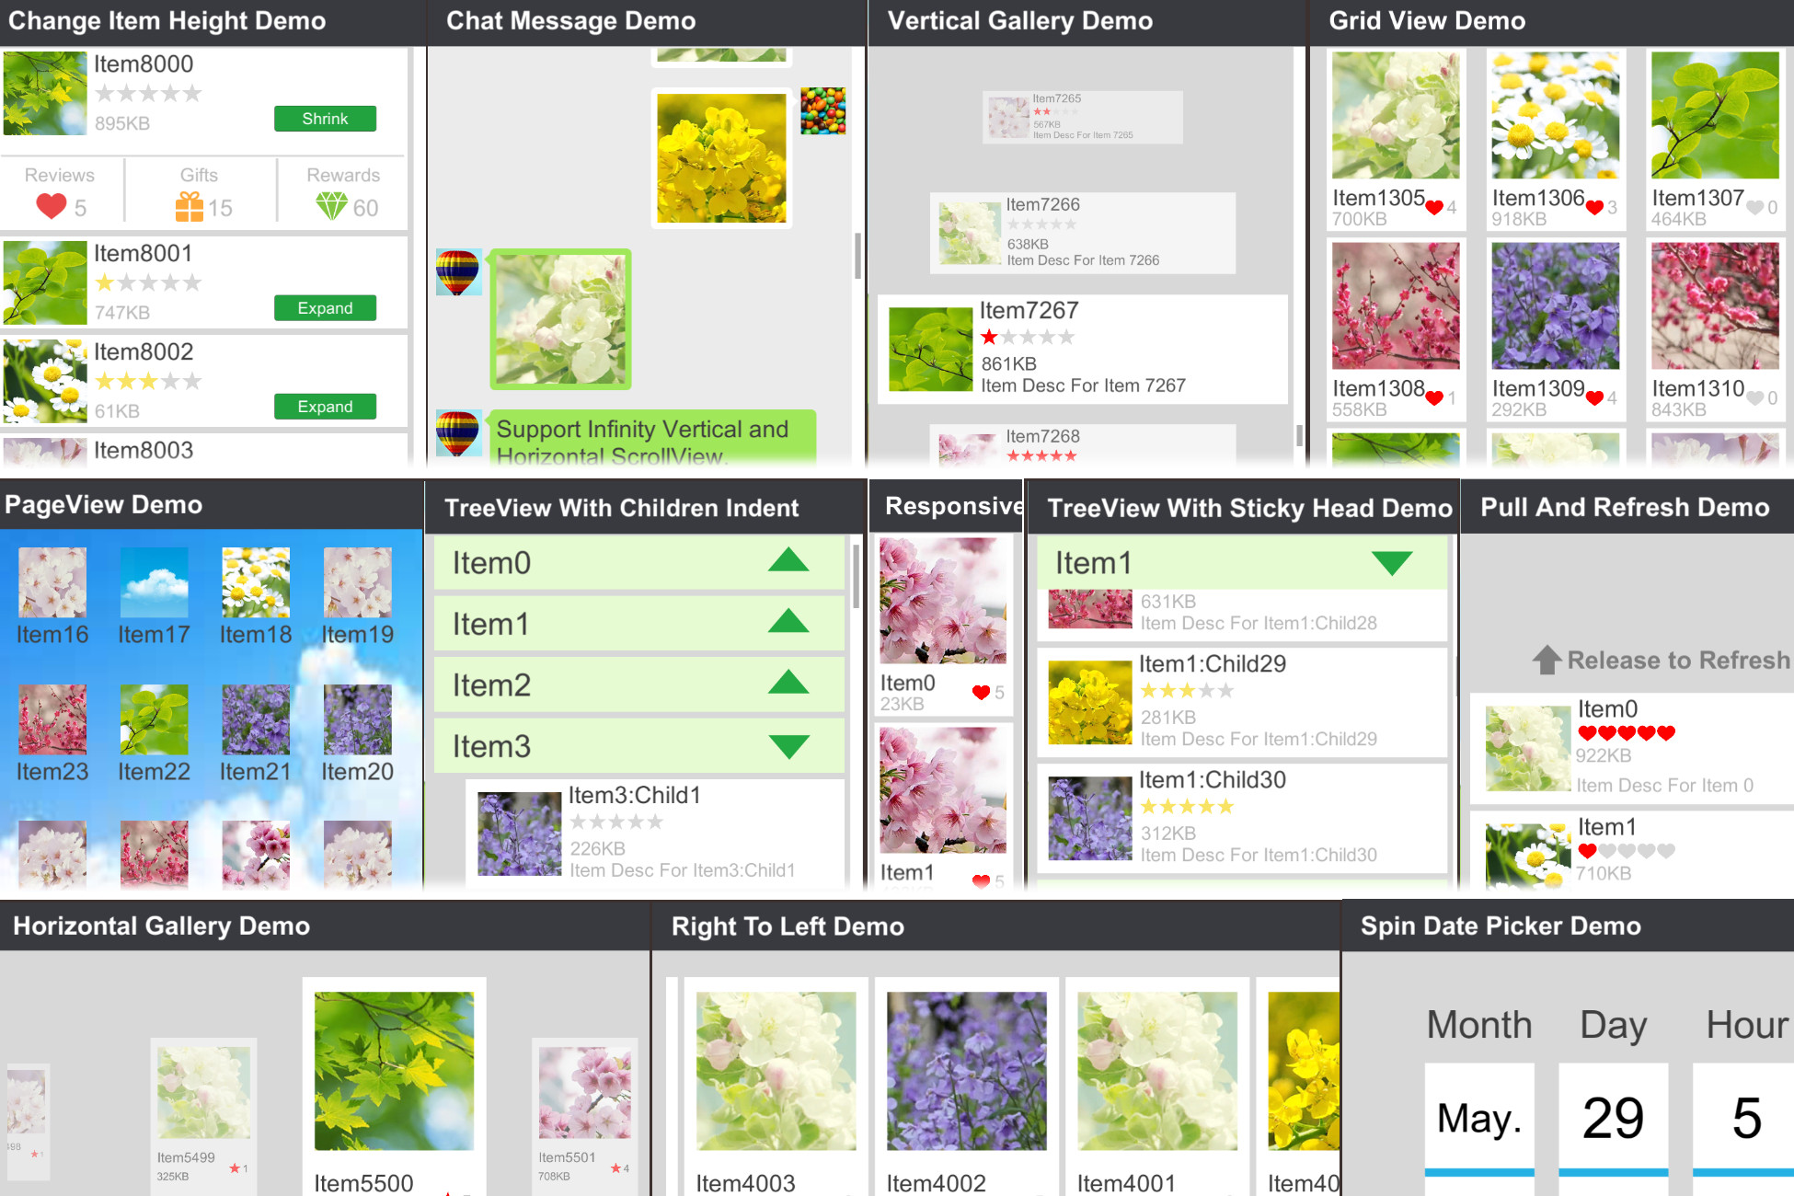Image resolution: width=1794 pixels, height=1196 pixels.
Task: Open the Item17 sky thumbnail in PageView
Action: (154, 583)
